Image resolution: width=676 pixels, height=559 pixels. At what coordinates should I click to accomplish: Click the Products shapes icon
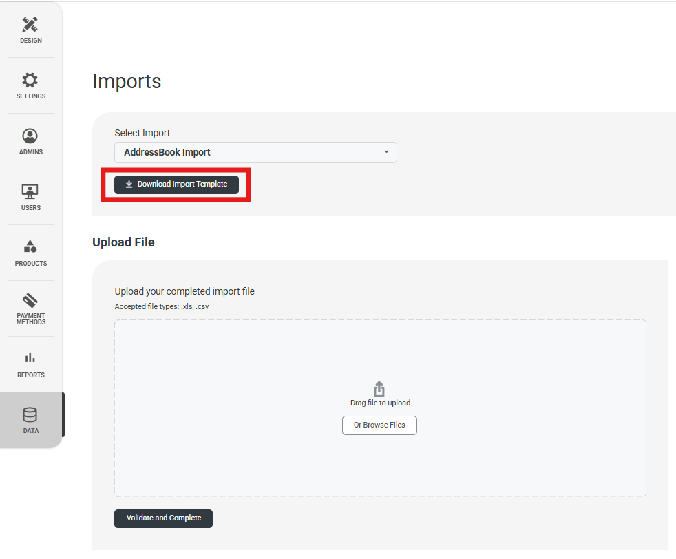point(30,246)
